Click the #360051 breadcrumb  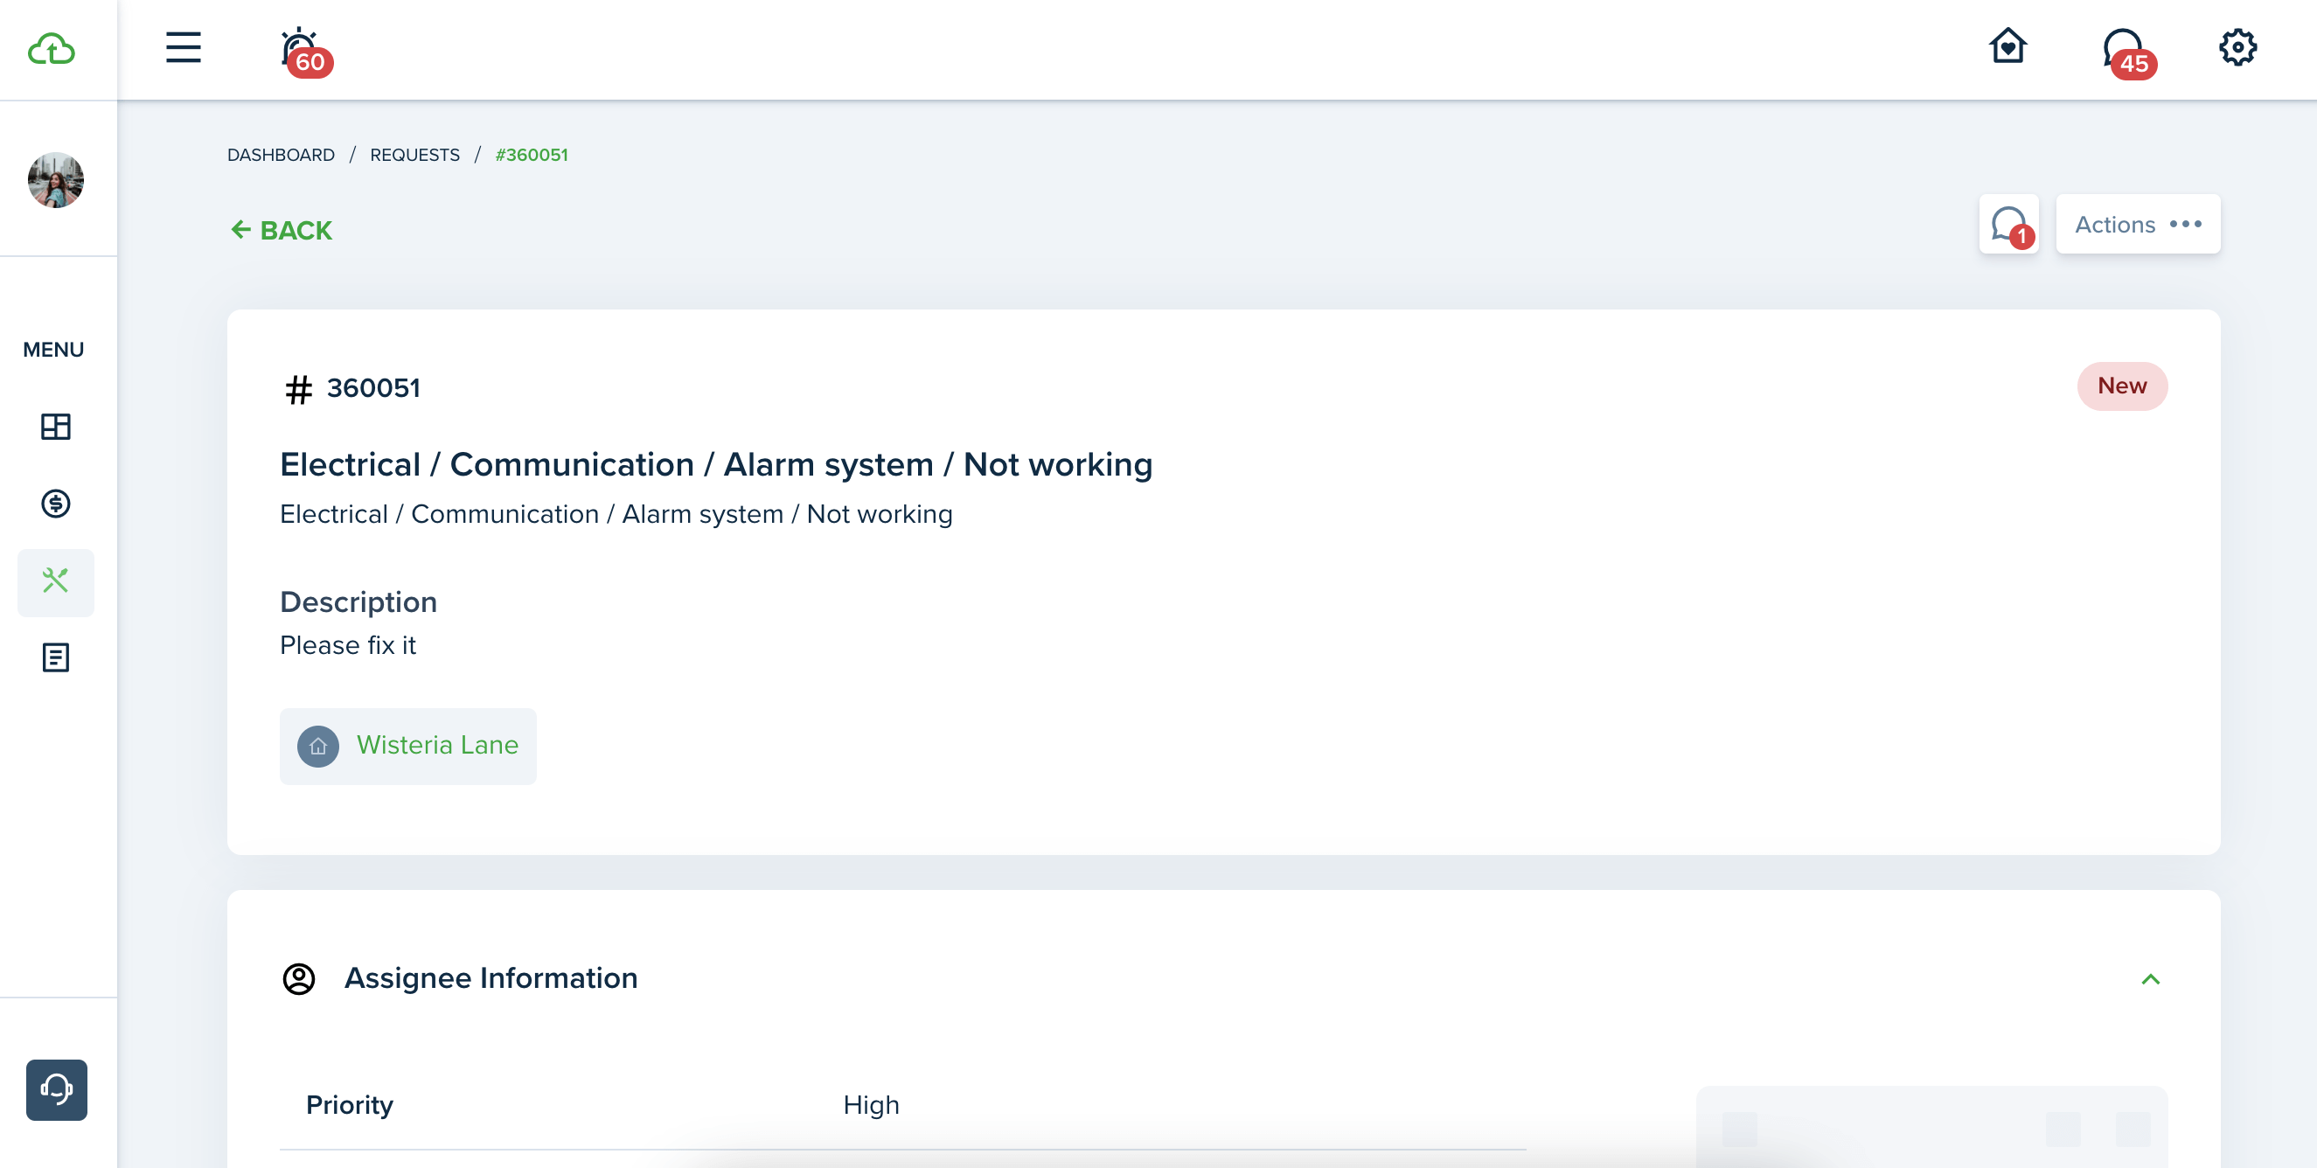click(x=532, y=155)
